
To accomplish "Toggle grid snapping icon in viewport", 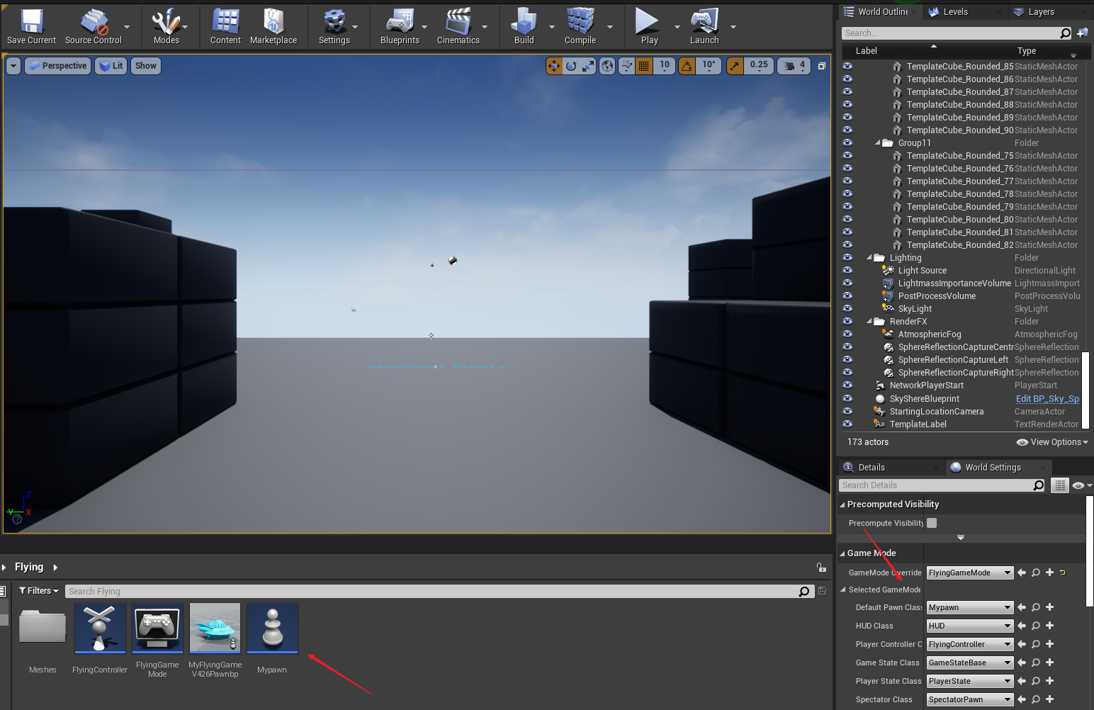I will pyautogui.click(x=644, y=66).
